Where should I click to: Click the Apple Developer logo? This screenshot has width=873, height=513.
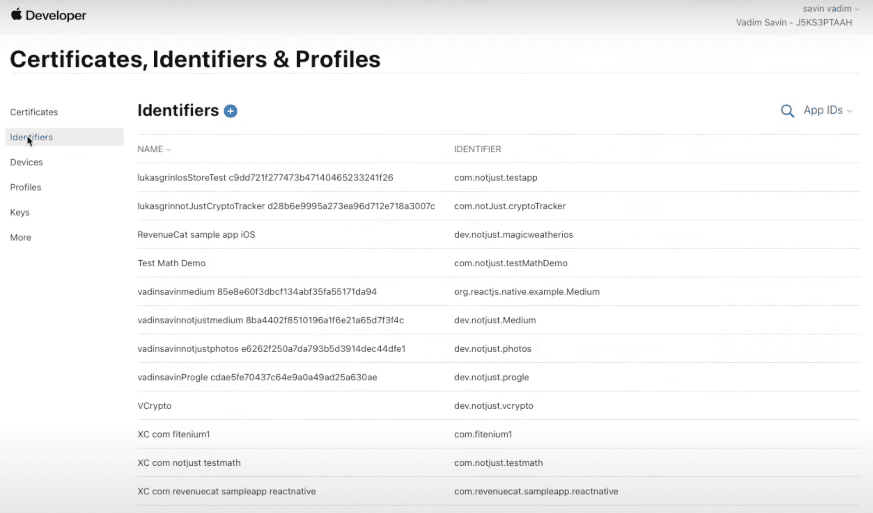48,15
